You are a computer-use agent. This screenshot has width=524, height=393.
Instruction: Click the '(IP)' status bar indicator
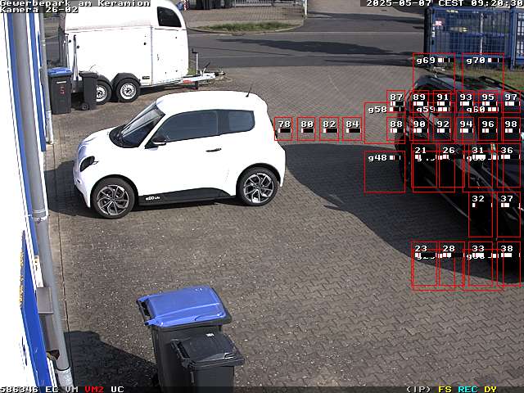pyautogui.click(x=418, y=390)
